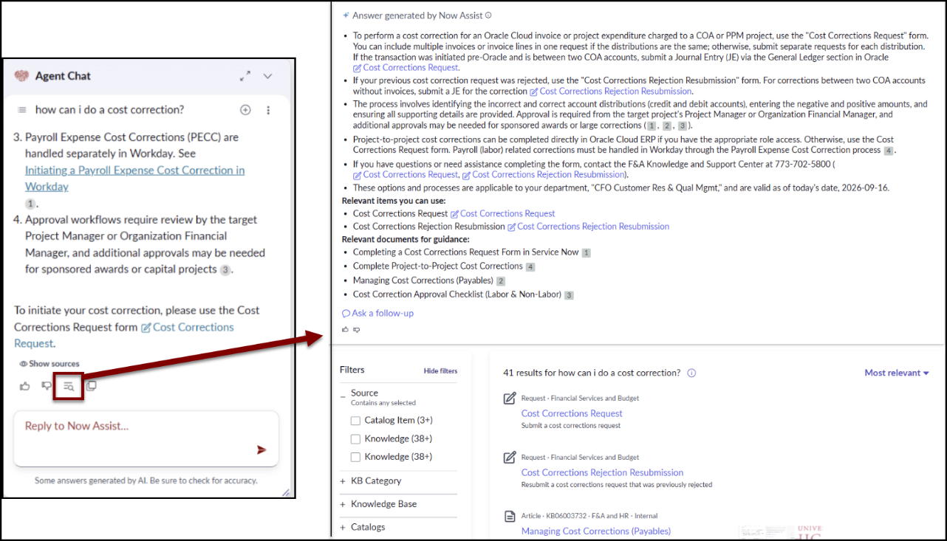Open citation 2 beside Managing Cost Corrections (Payables) document
Viewport: 947px width, 541px height.
[501, 281]
